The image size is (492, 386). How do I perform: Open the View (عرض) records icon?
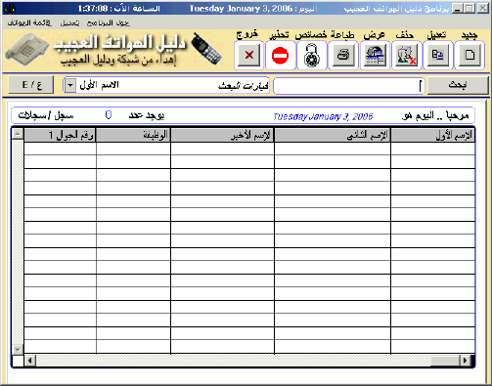click(375, 55)
